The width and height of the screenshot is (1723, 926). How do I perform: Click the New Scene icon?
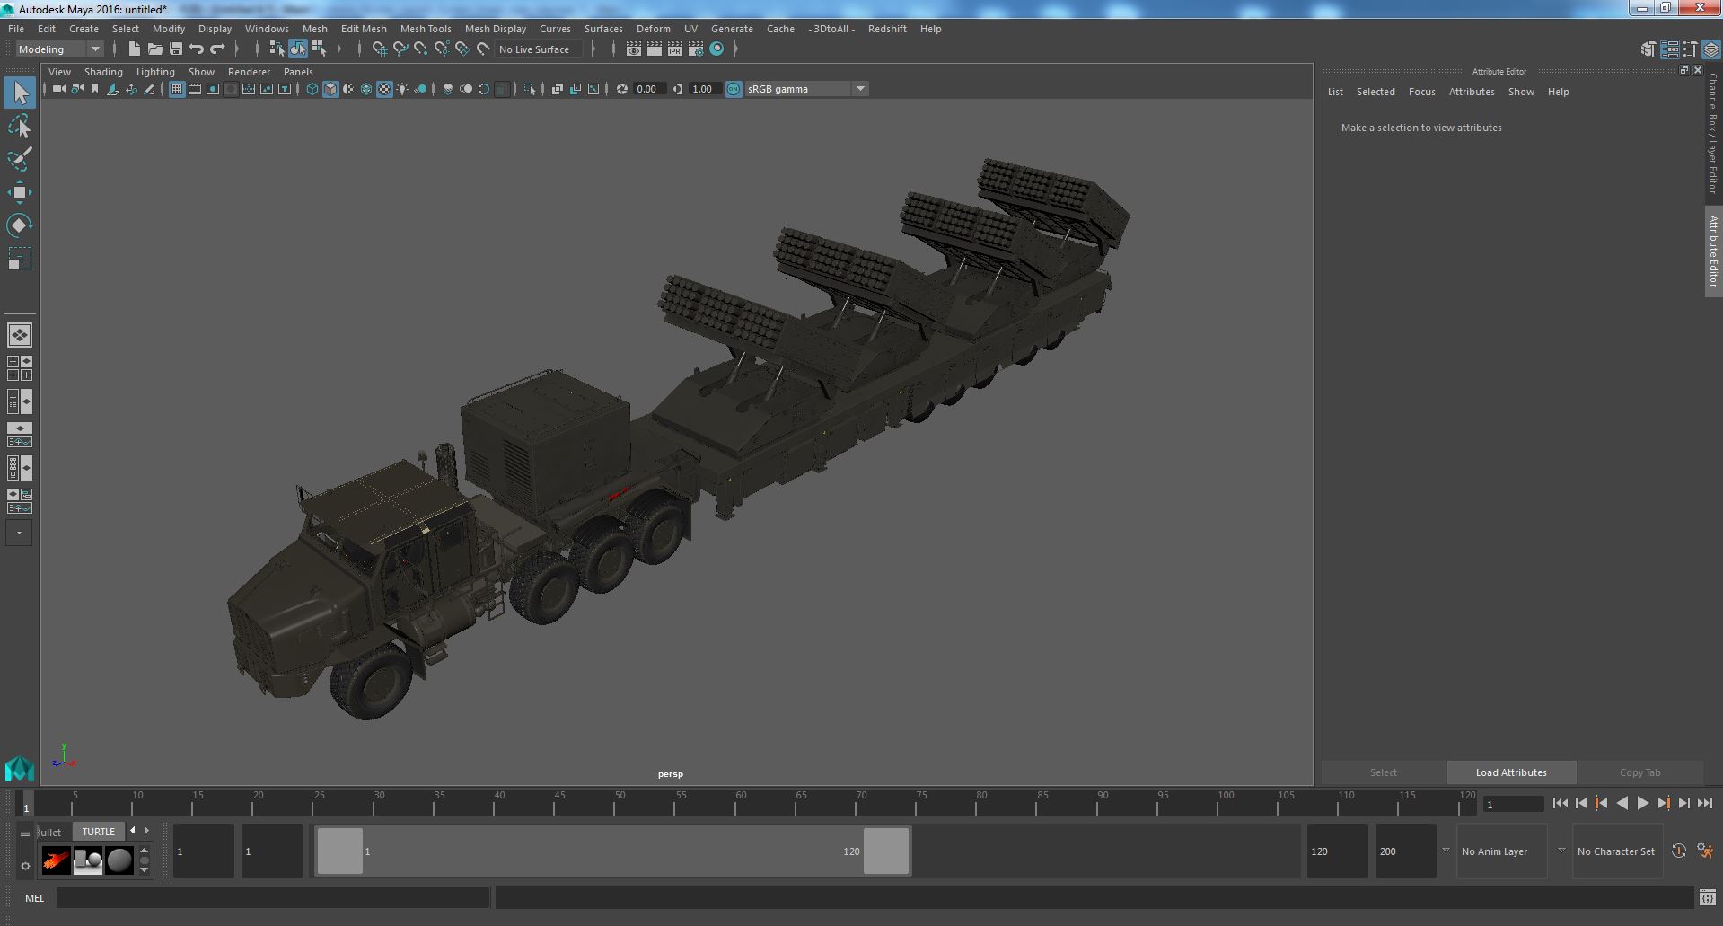pyautogui.click(x=135, y=49)
